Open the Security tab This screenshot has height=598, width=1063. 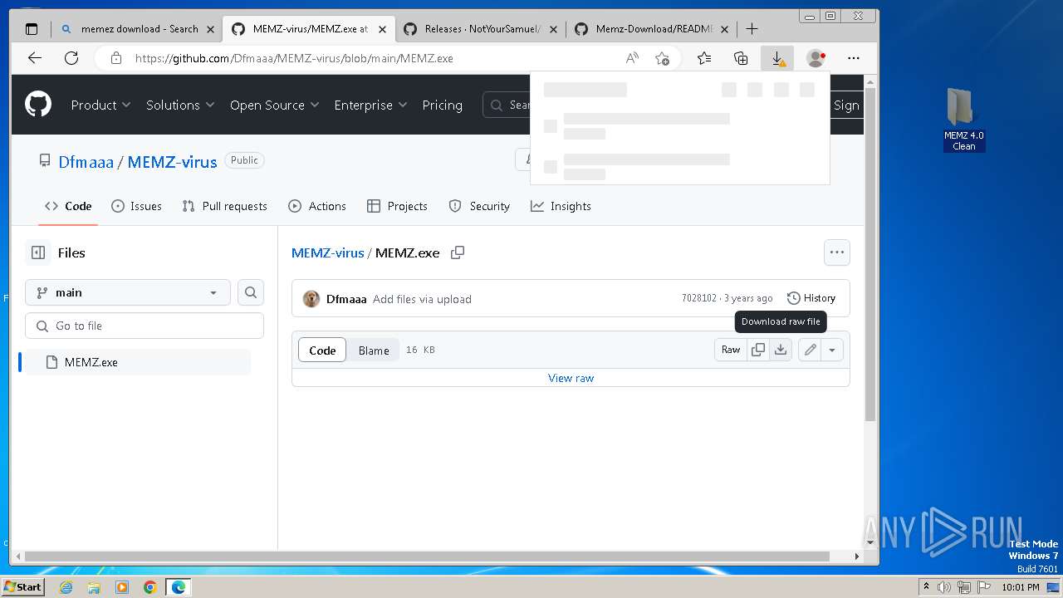click(x=479, y=206)
